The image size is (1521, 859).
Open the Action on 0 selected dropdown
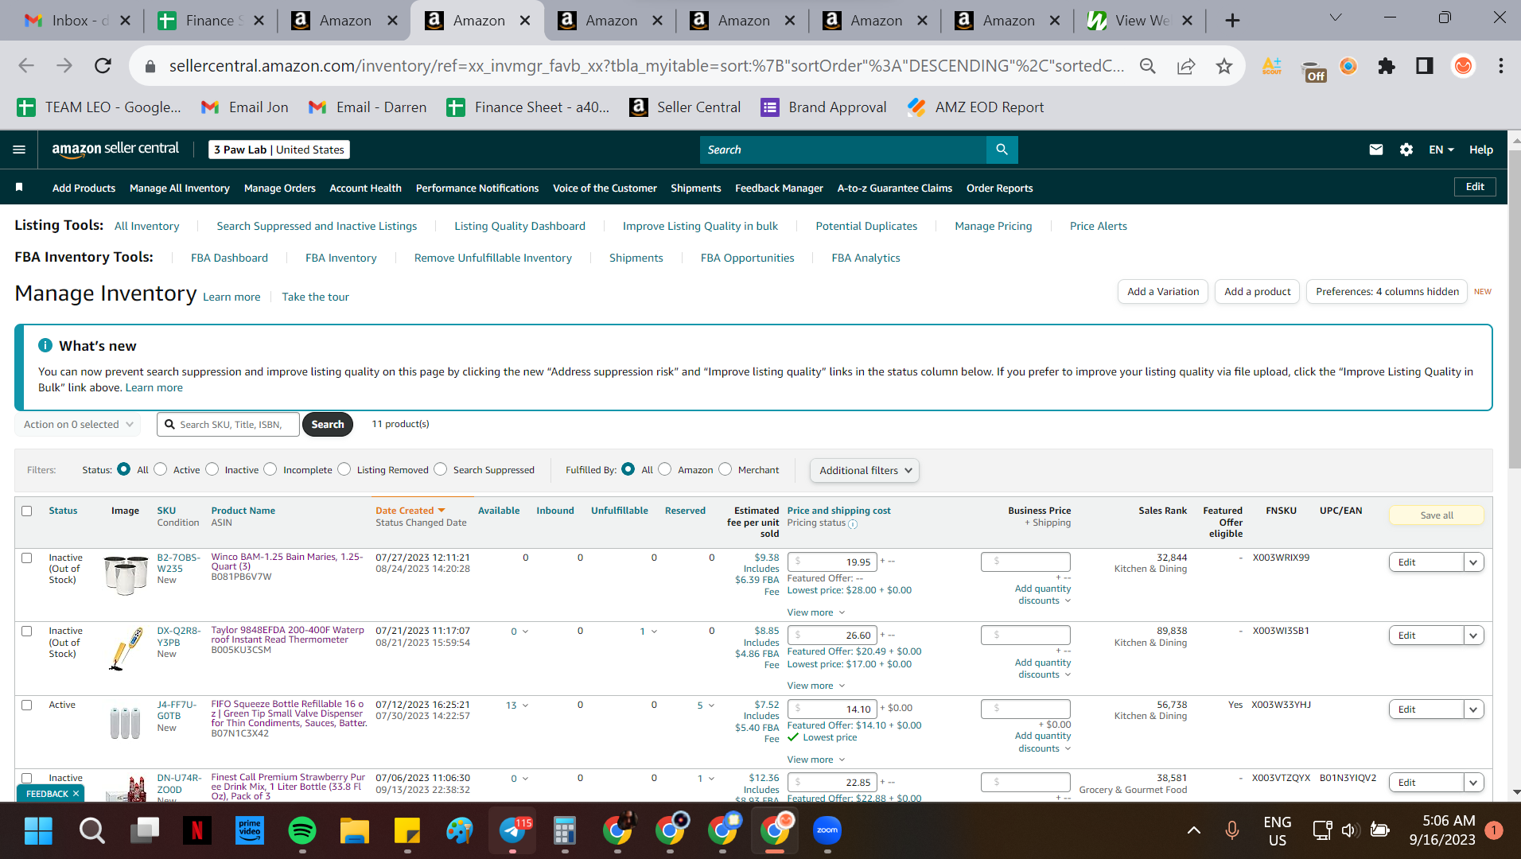click(78, 424)
